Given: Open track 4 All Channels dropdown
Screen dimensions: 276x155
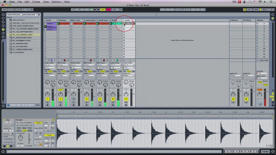Looking at the screenshot, I should (89, 67).
